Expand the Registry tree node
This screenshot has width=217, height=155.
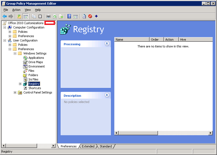click(20, 84)
